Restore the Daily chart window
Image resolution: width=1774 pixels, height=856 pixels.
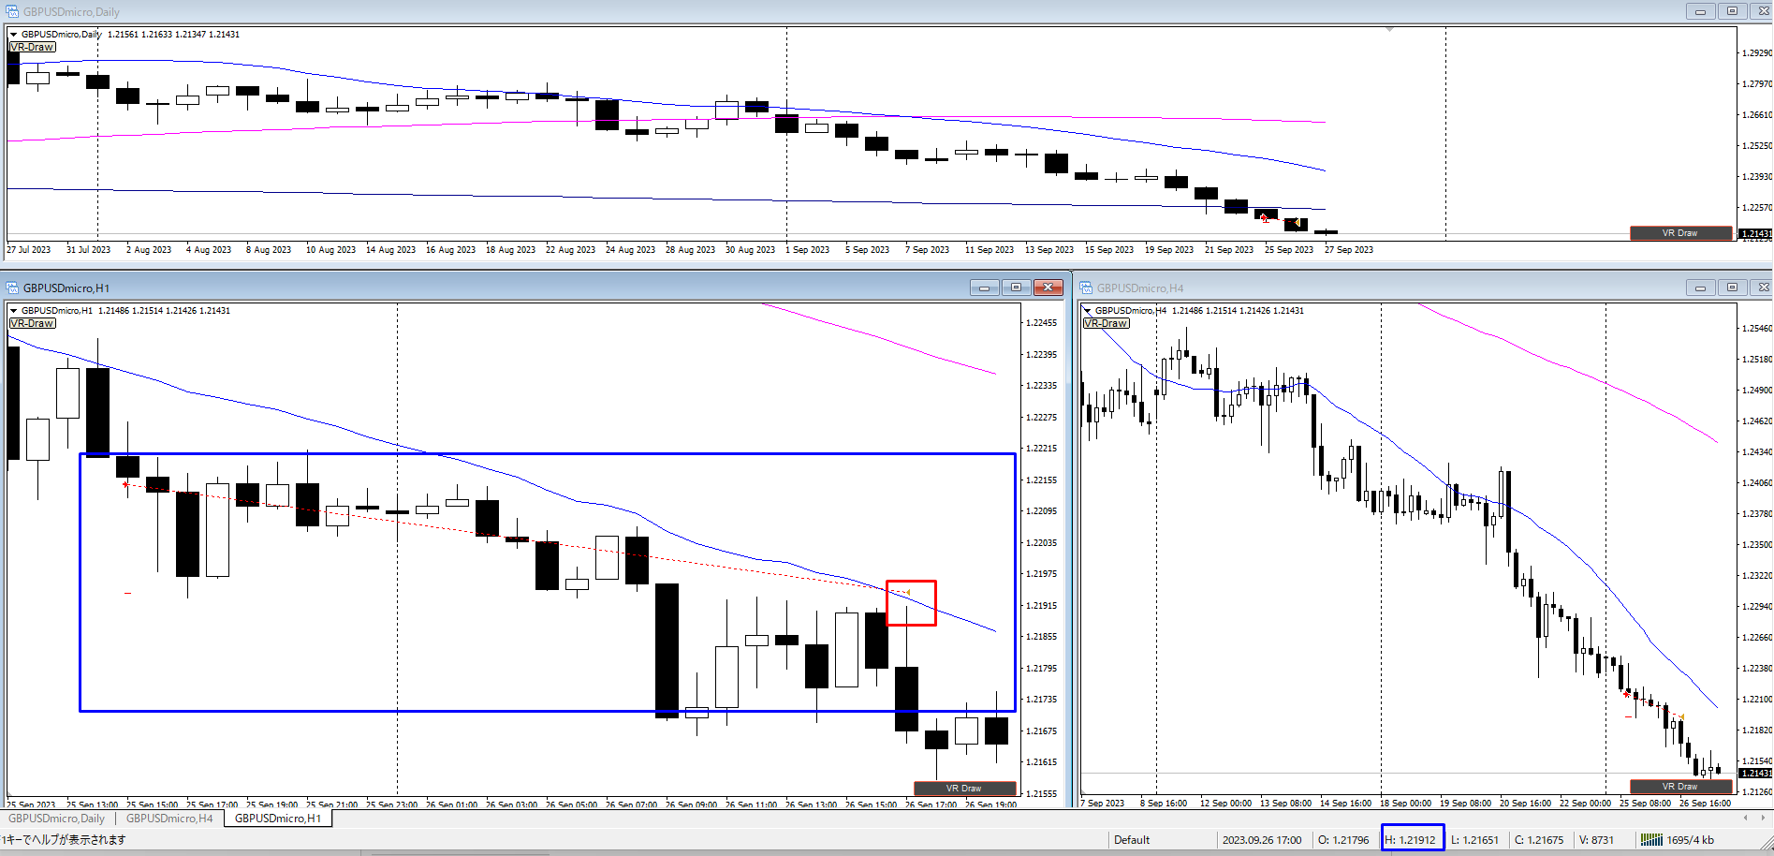pos(1732,11)
